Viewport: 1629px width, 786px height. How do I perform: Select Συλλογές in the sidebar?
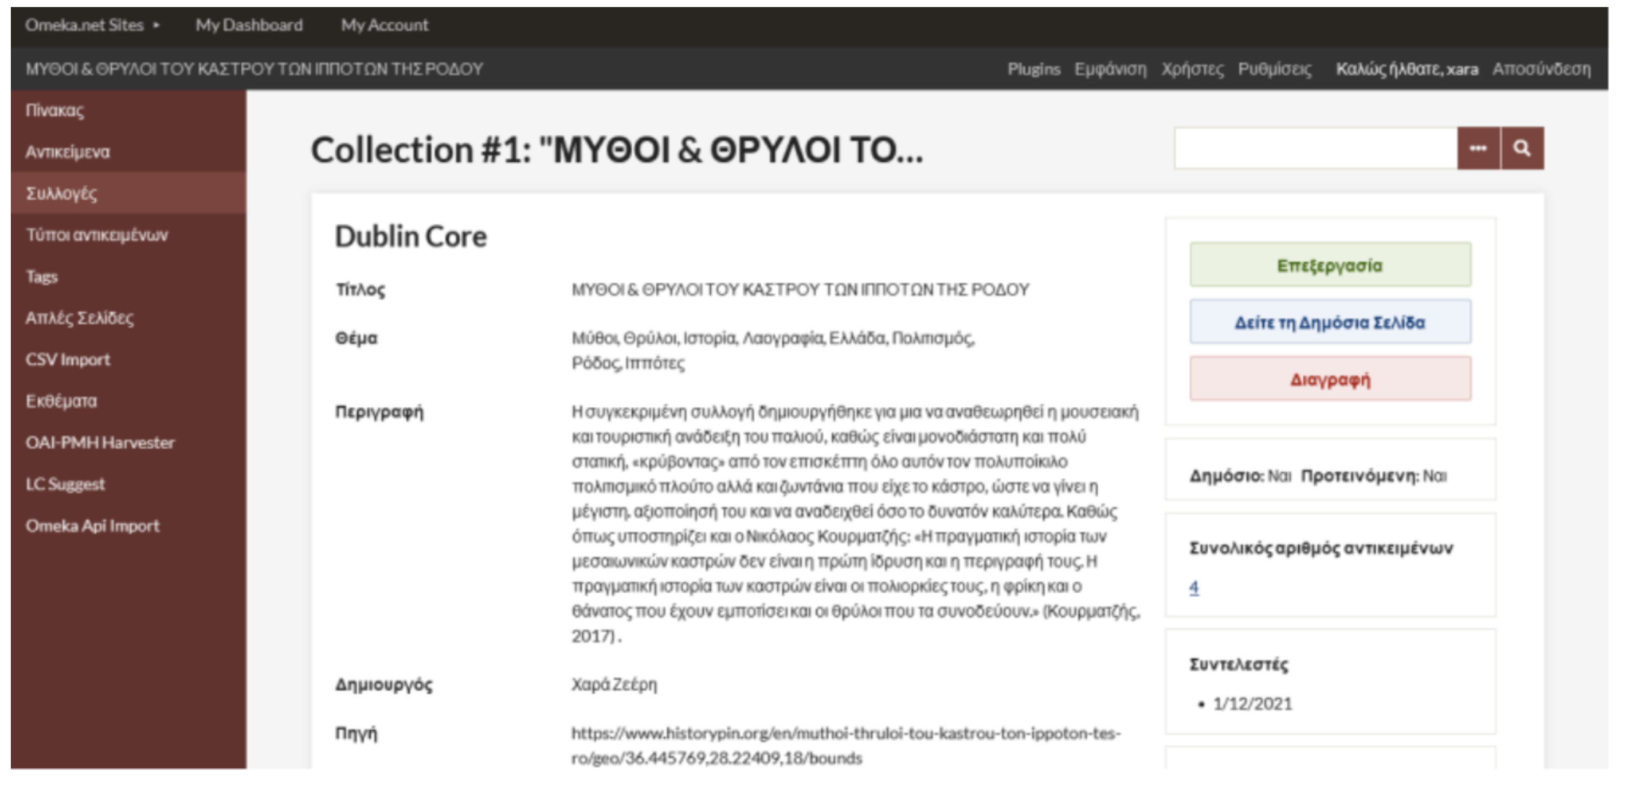(61, 194)
